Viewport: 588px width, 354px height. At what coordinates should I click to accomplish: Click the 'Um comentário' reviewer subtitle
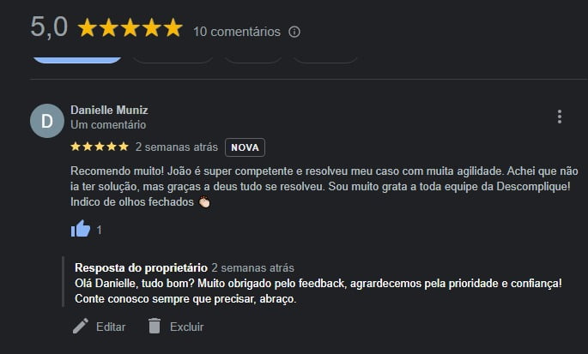coord(108,124)
